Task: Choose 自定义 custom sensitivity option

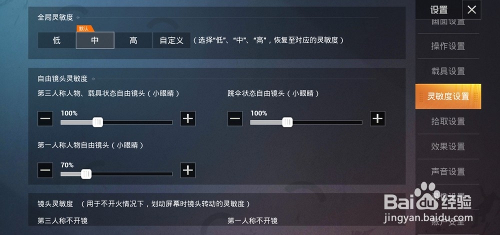Action: click(171, 40)
